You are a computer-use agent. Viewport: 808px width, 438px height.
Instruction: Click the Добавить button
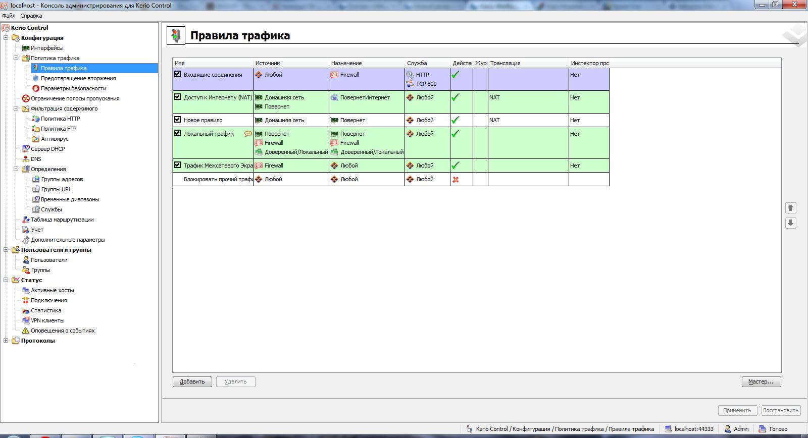[x=192, y=381]
